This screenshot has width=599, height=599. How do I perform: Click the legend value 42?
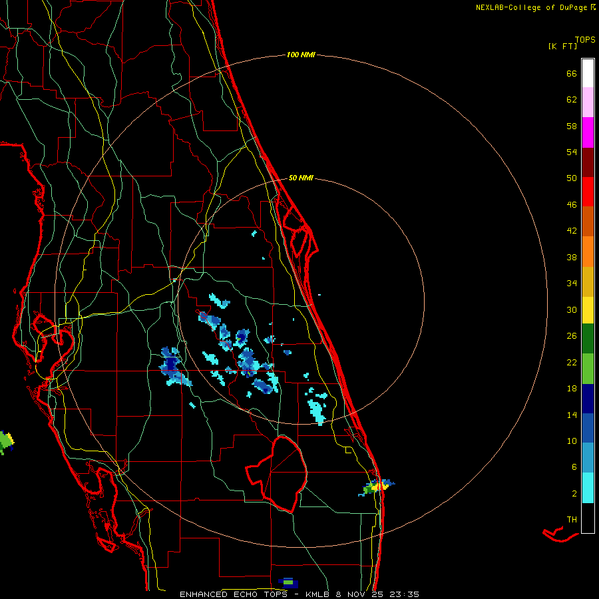click(x=572, y=231)
